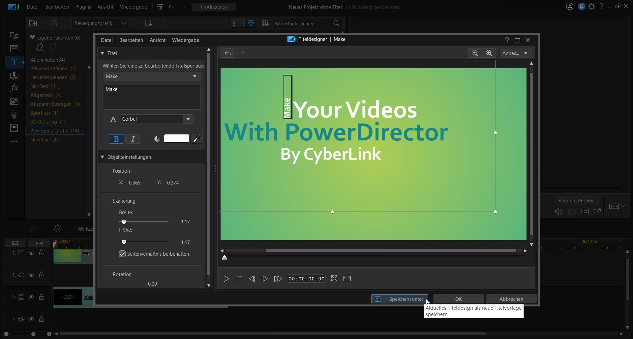The width and height of the screenshot is (633, 339).
Task: Open the Media Room sidebar icon
Action: point(14,35)
